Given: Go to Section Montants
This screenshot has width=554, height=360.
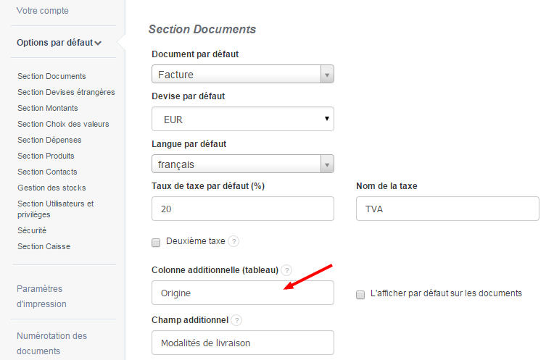Looking at the screenshot, I should [48, 108].
